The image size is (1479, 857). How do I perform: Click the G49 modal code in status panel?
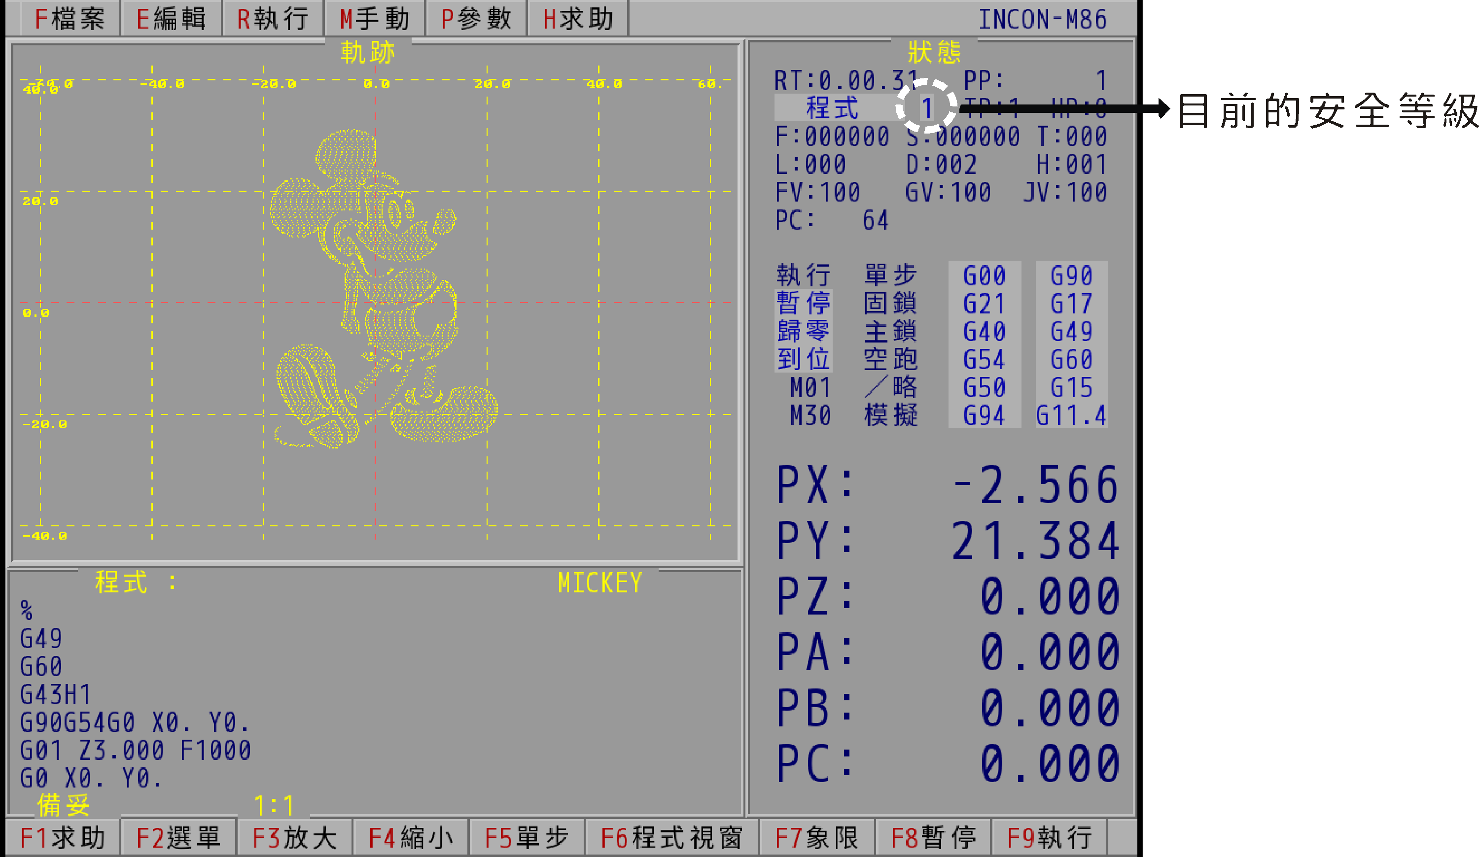(1072, 332)
